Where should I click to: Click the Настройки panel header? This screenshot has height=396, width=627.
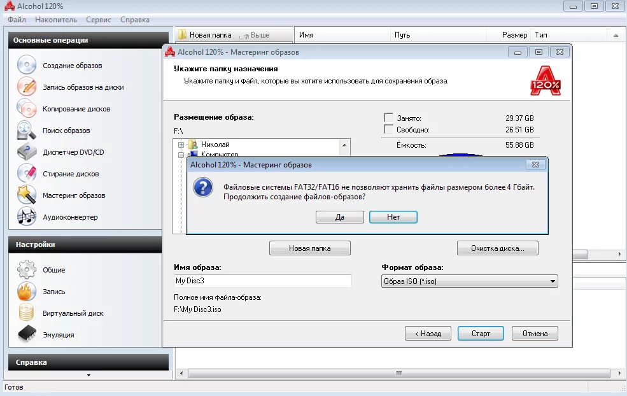[85, 244]
